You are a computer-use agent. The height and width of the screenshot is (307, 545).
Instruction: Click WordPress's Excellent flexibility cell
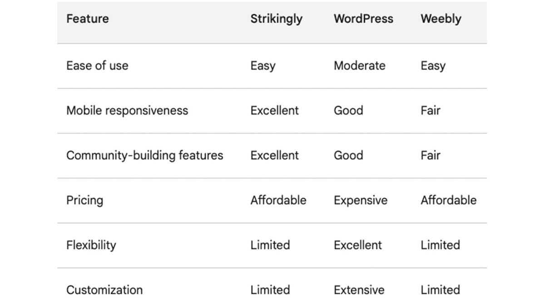click(358, 245)
